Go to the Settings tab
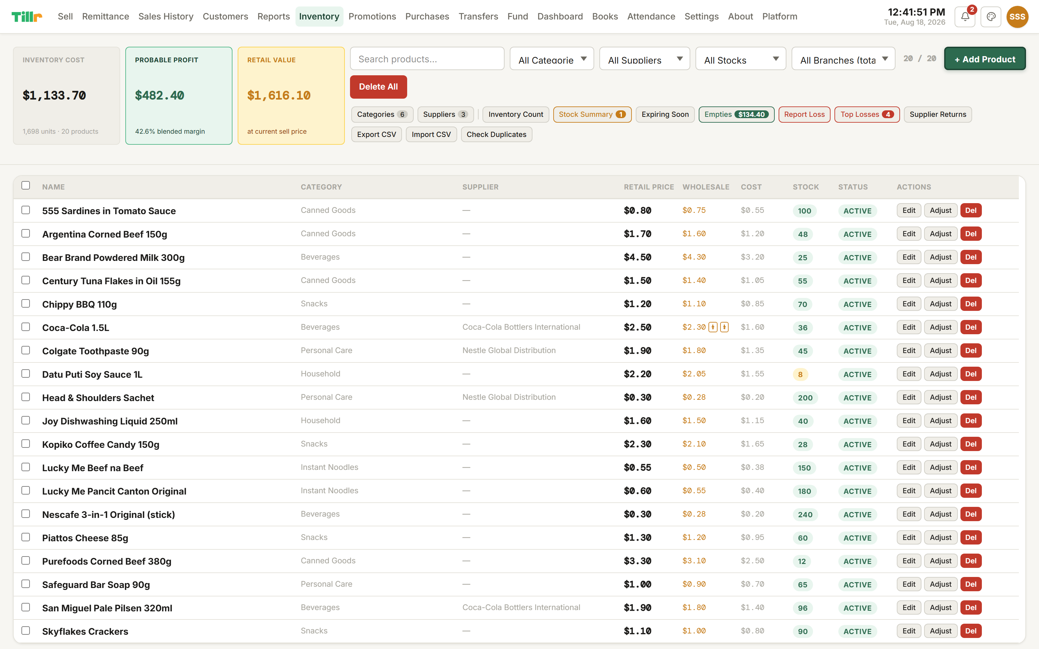Screen dimensions: 1039x649 tap(702, 17)
